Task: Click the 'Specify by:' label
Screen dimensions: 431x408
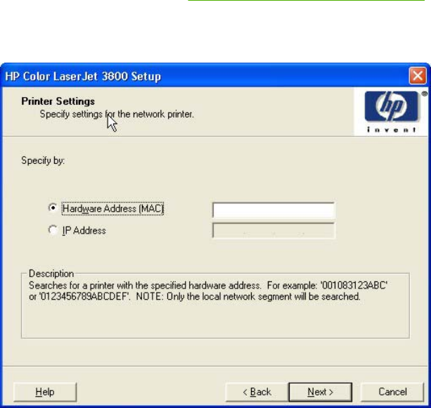Action: pos(43,160)
